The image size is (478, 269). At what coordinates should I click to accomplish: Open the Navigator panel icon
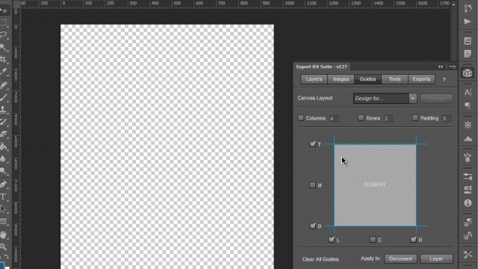(468, 125)
